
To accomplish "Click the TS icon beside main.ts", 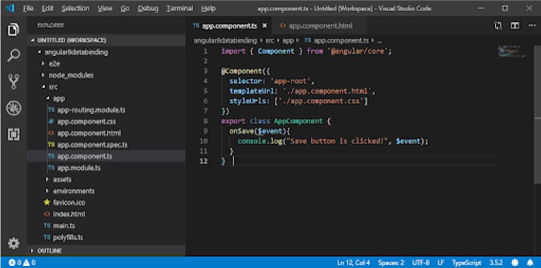I will click(x=47, y=225).
